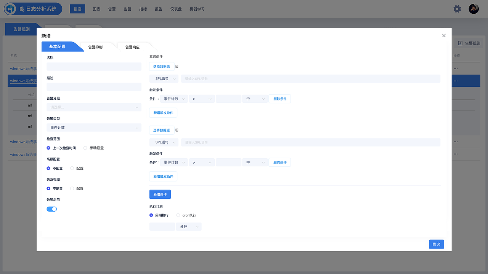Screen dimensions: 488x274
Task: Select the cron执行 radio option
Action: pyautogui.click(x=178, y=215)
